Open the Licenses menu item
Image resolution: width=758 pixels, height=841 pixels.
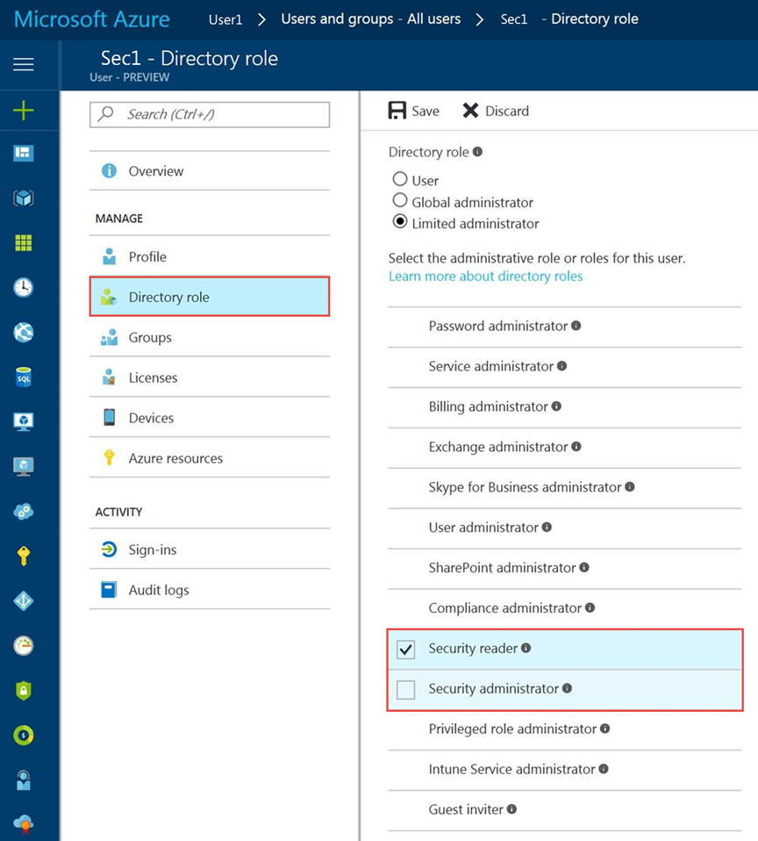click(153, 377)
